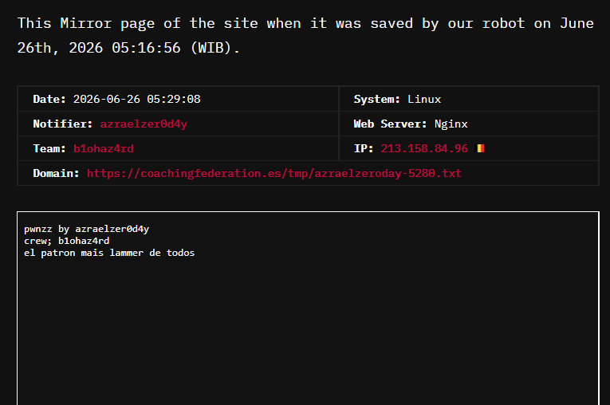
Task: Click the 'This Mirror page' heading text
Action: [x=305, y=35]
